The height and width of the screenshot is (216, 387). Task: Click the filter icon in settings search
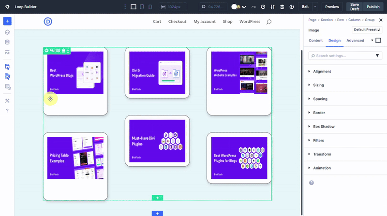click(377, 56)
